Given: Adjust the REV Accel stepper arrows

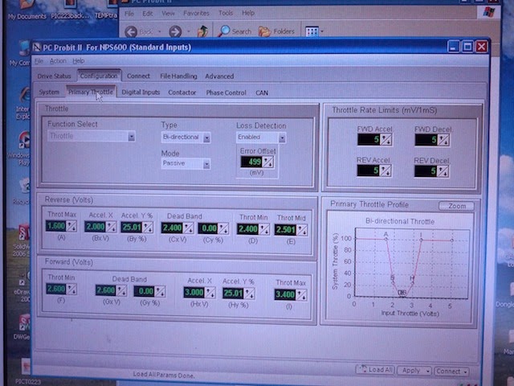Looking at the screenshot, I should coord(385,170).
